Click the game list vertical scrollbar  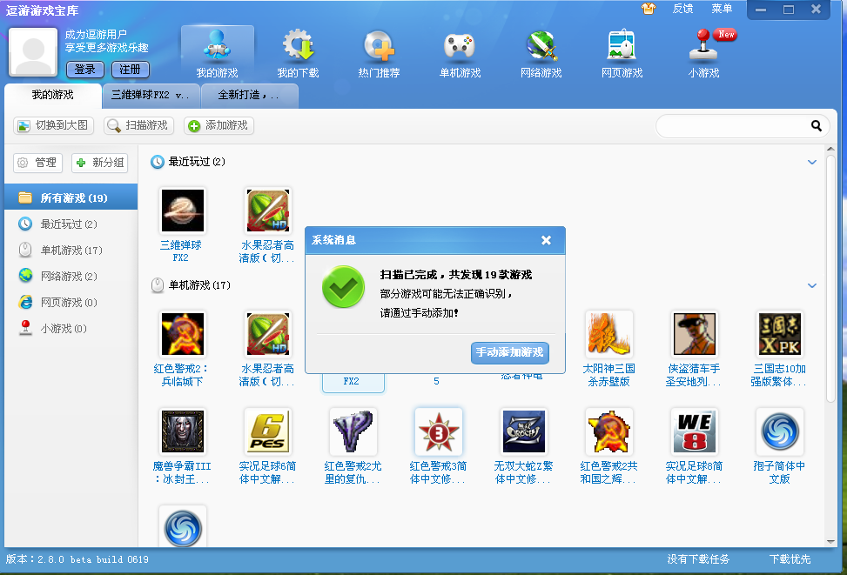tap(830, 278)
